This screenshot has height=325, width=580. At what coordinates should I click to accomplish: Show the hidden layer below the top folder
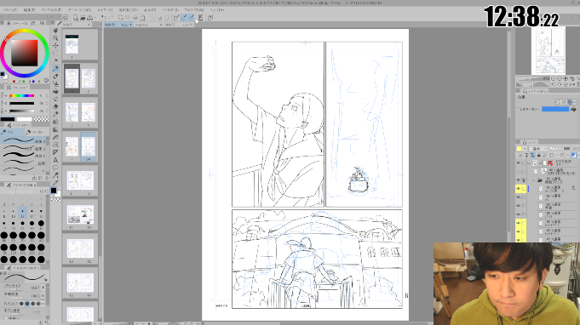click(x=518, y=171)
